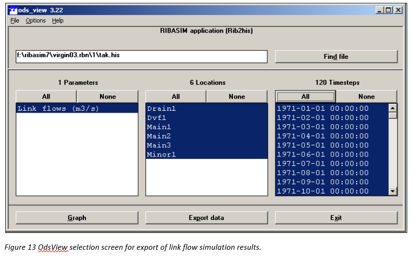Viewport: 413px width, 257px height.
Task: Select timestep 1971-10-01 00:00:00
Action: (x=332, y=191)
